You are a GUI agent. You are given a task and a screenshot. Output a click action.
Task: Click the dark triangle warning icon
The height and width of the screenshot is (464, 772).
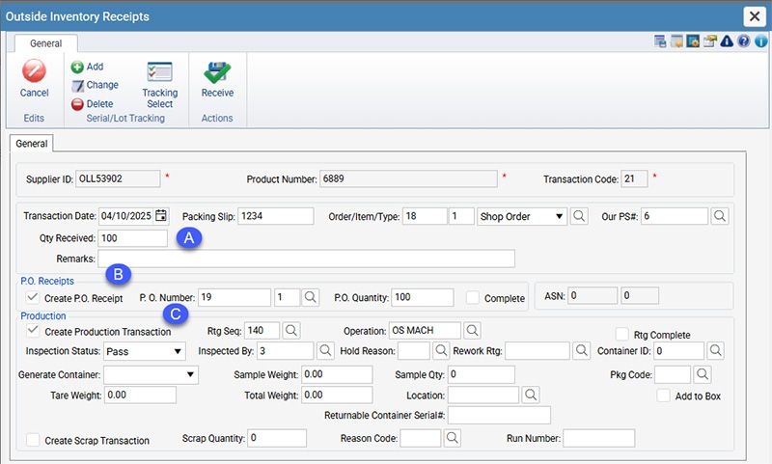pos(727,41)
